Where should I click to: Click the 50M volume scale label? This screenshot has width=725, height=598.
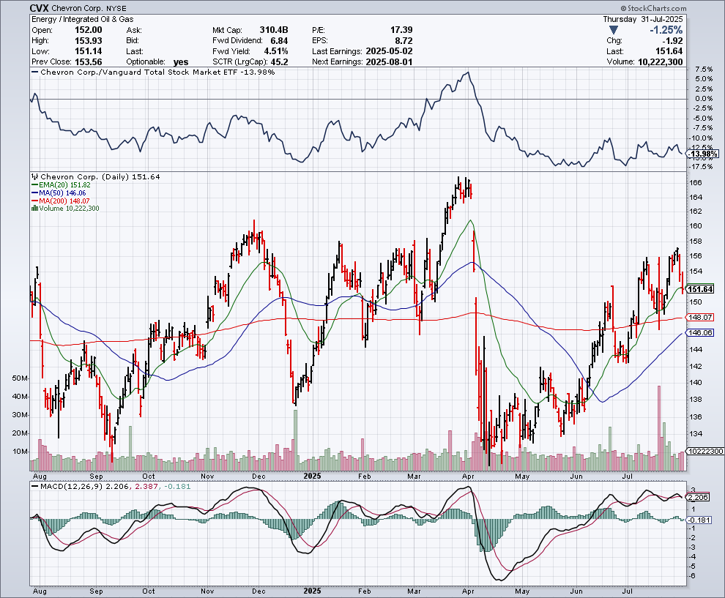point(21,378)
